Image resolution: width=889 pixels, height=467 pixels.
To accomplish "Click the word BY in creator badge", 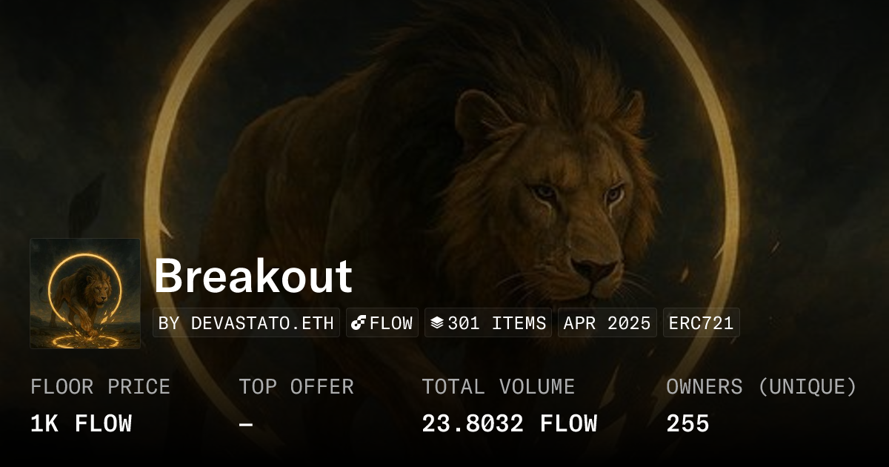I will tap(170, 323).
